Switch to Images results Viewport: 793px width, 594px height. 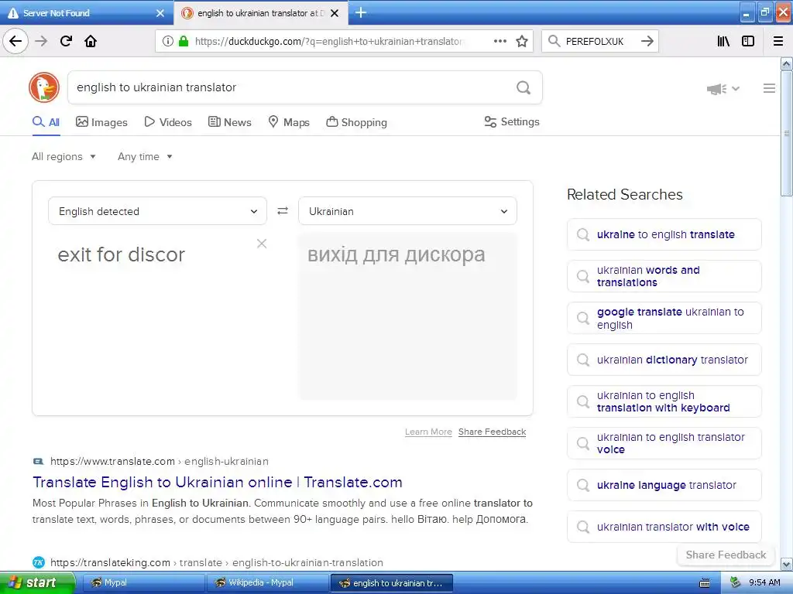coord(101,122)
